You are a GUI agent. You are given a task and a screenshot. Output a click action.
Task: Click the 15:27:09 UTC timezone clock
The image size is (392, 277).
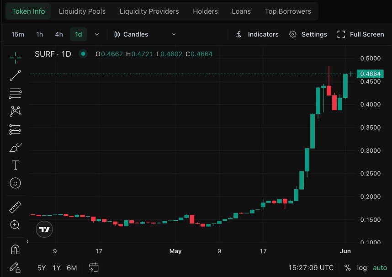click(x=311, y=268)
